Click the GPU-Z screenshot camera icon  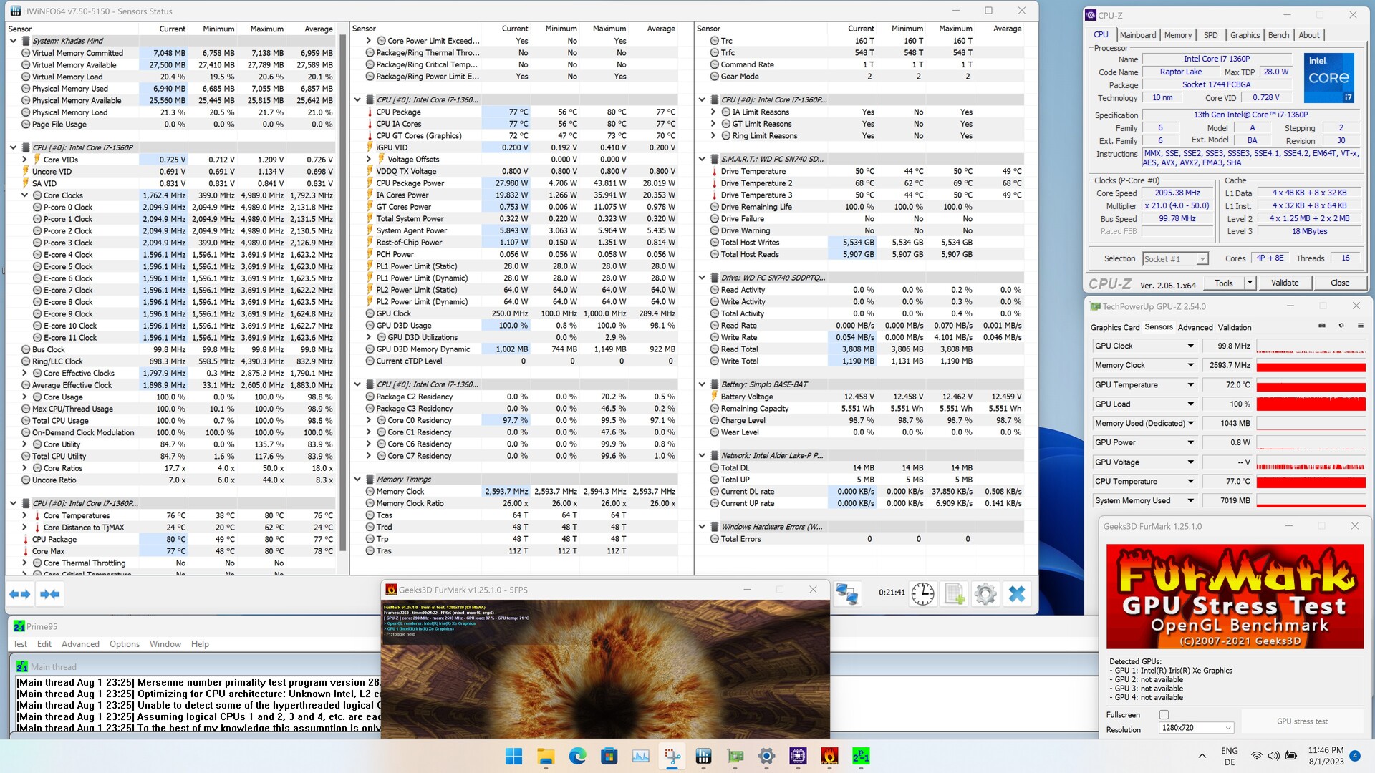coord(1322,326)
